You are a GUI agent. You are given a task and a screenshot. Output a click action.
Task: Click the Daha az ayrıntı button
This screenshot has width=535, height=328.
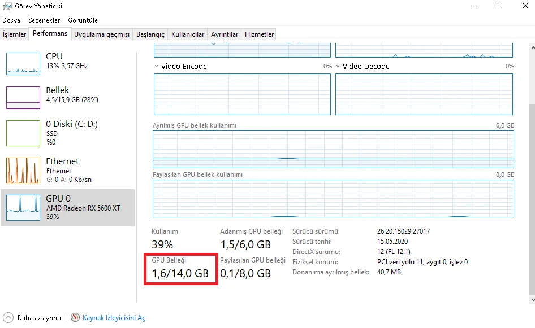38,318
